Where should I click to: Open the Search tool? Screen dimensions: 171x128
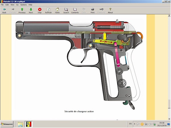click(x=66, y=11)
